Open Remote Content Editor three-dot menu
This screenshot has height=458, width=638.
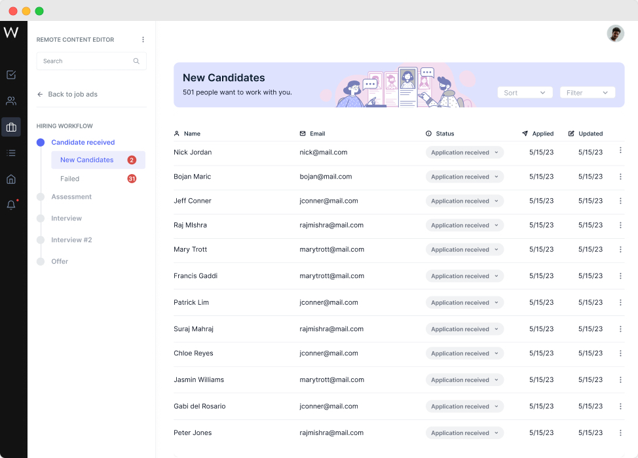143,40
